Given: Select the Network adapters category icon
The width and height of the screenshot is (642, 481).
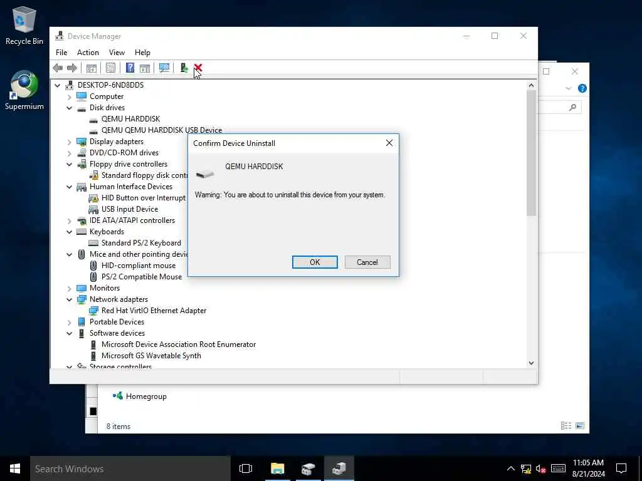Looking at the screenshot, I should click(82, 299).
